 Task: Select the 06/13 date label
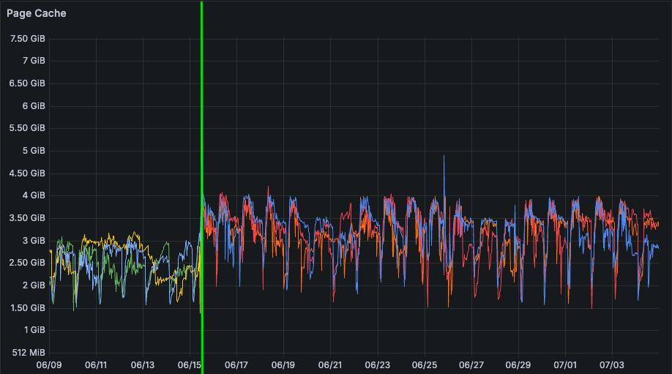tap(143, 365)
